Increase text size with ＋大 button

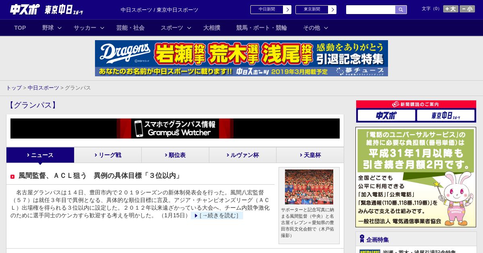[450, 9]
